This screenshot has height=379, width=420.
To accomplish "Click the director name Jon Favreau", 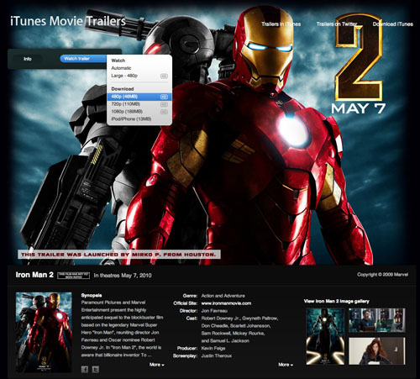I will pos(214,311).
